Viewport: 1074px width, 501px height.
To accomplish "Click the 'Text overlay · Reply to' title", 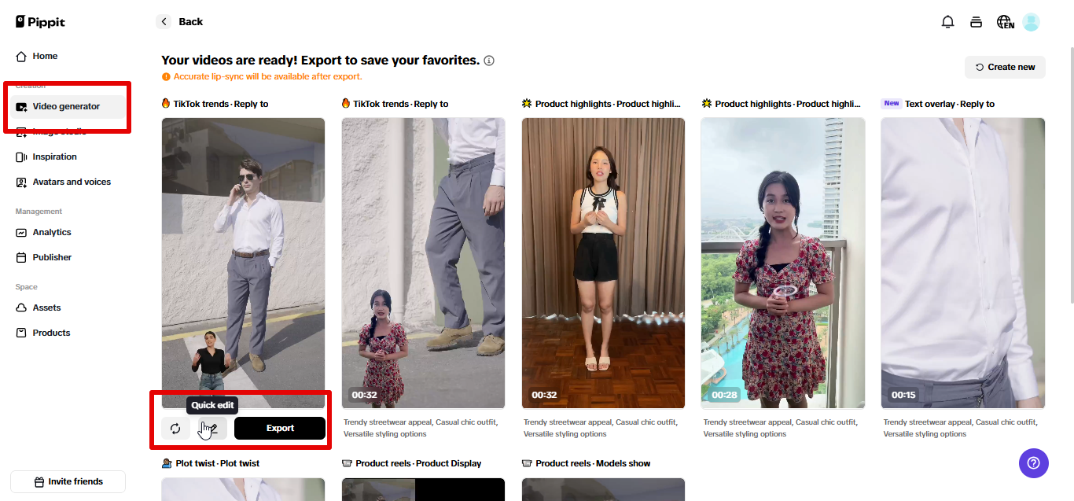I will [950, 104].
